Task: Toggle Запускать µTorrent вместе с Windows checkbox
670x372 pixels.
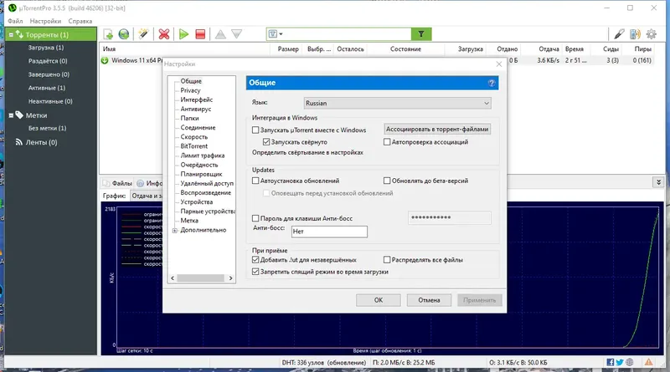Action: (x=255, y=130)
